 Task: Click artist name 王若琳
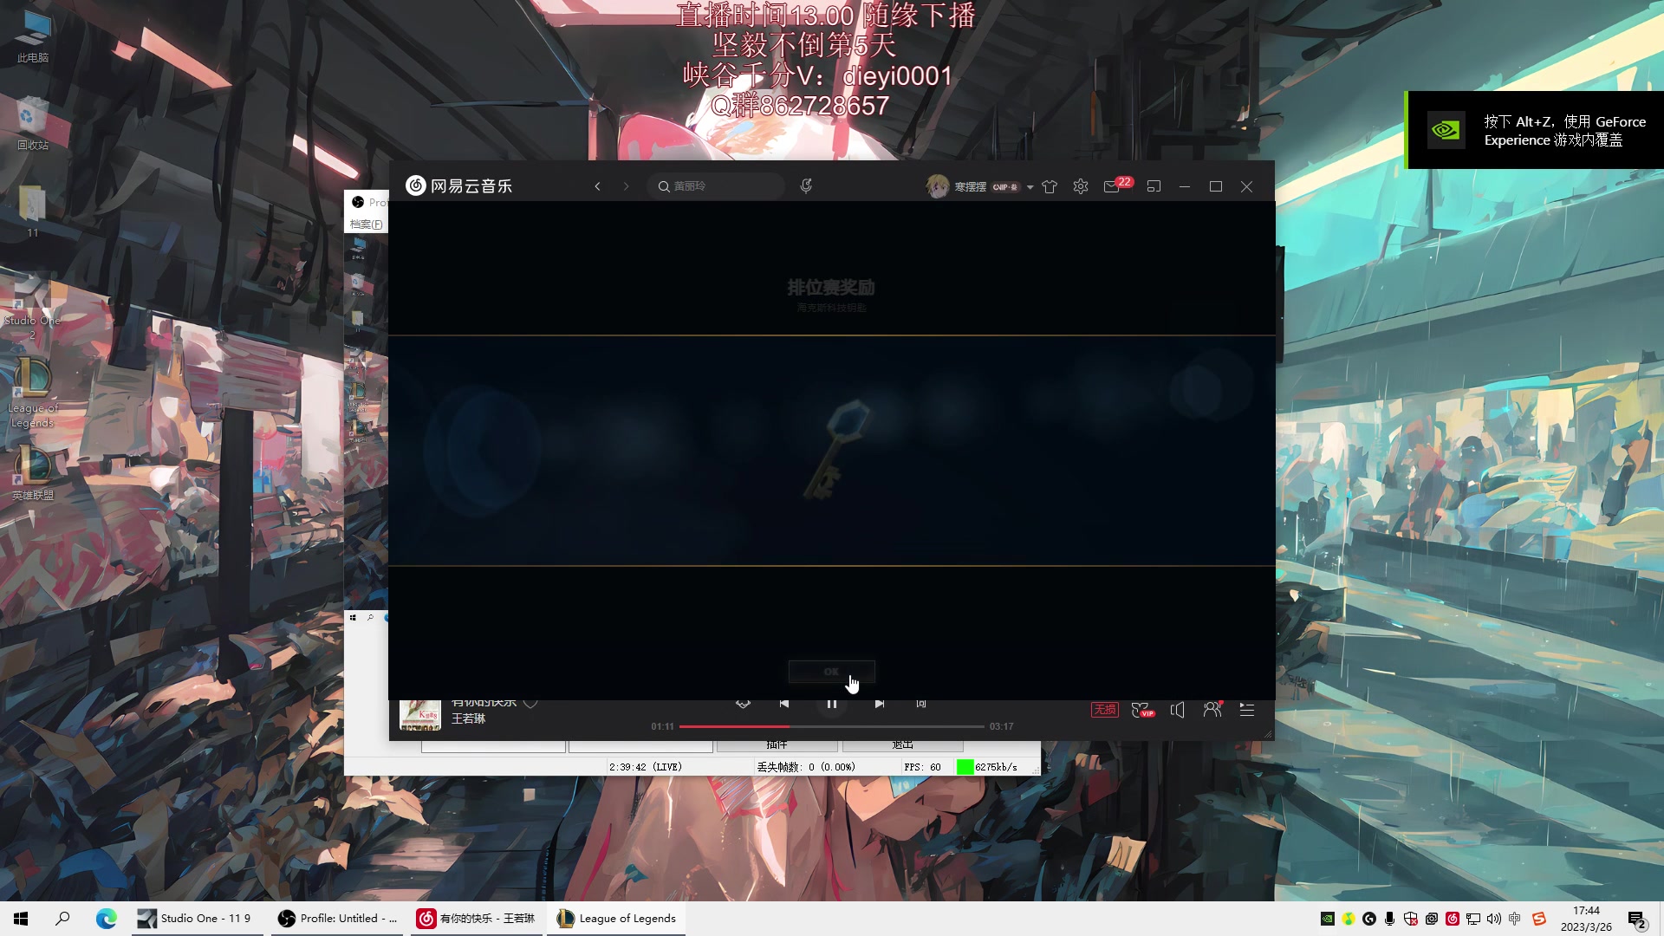click(468, 718)
